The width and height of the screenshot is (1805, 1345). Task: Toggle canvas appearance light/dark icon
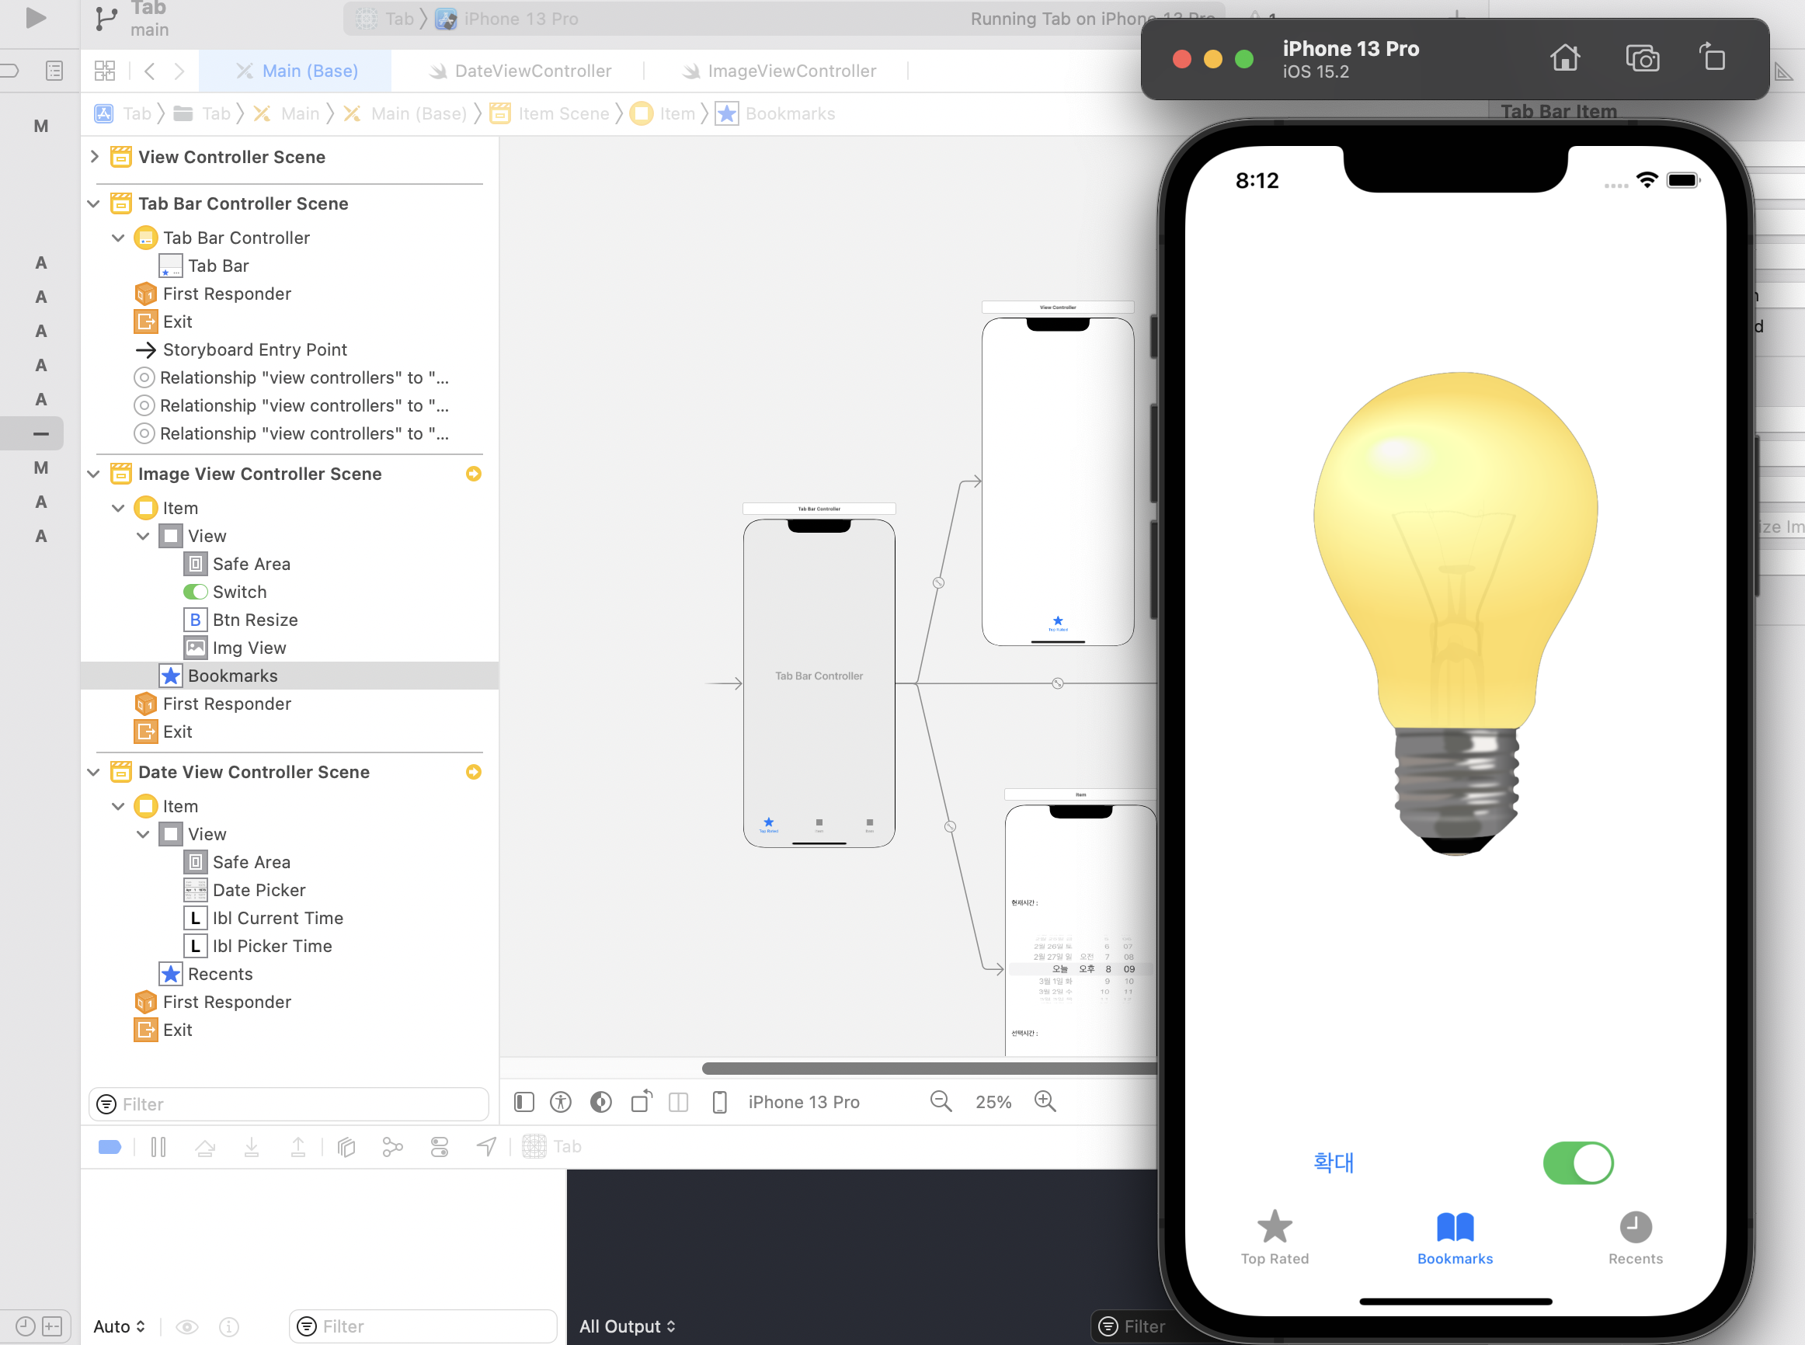[601, 1102]
